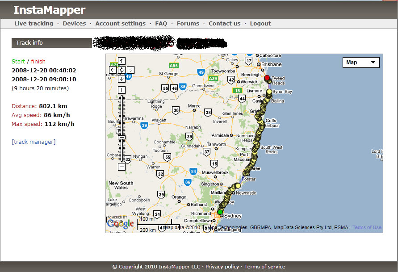The image size is (398, 272).
Task: Open map Terms of Use link
Action: 367,227
